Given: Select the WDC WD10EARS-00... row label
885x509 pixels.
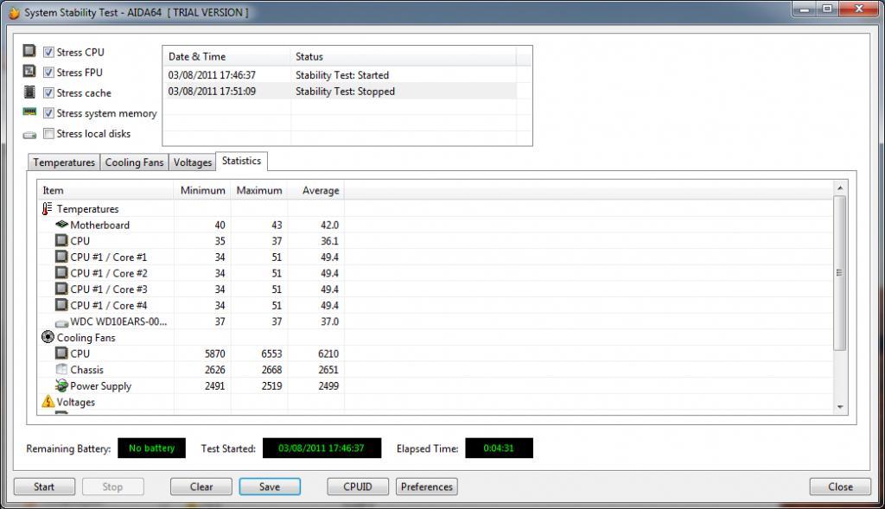Looking at the screenshot, I should click(118, 321).
